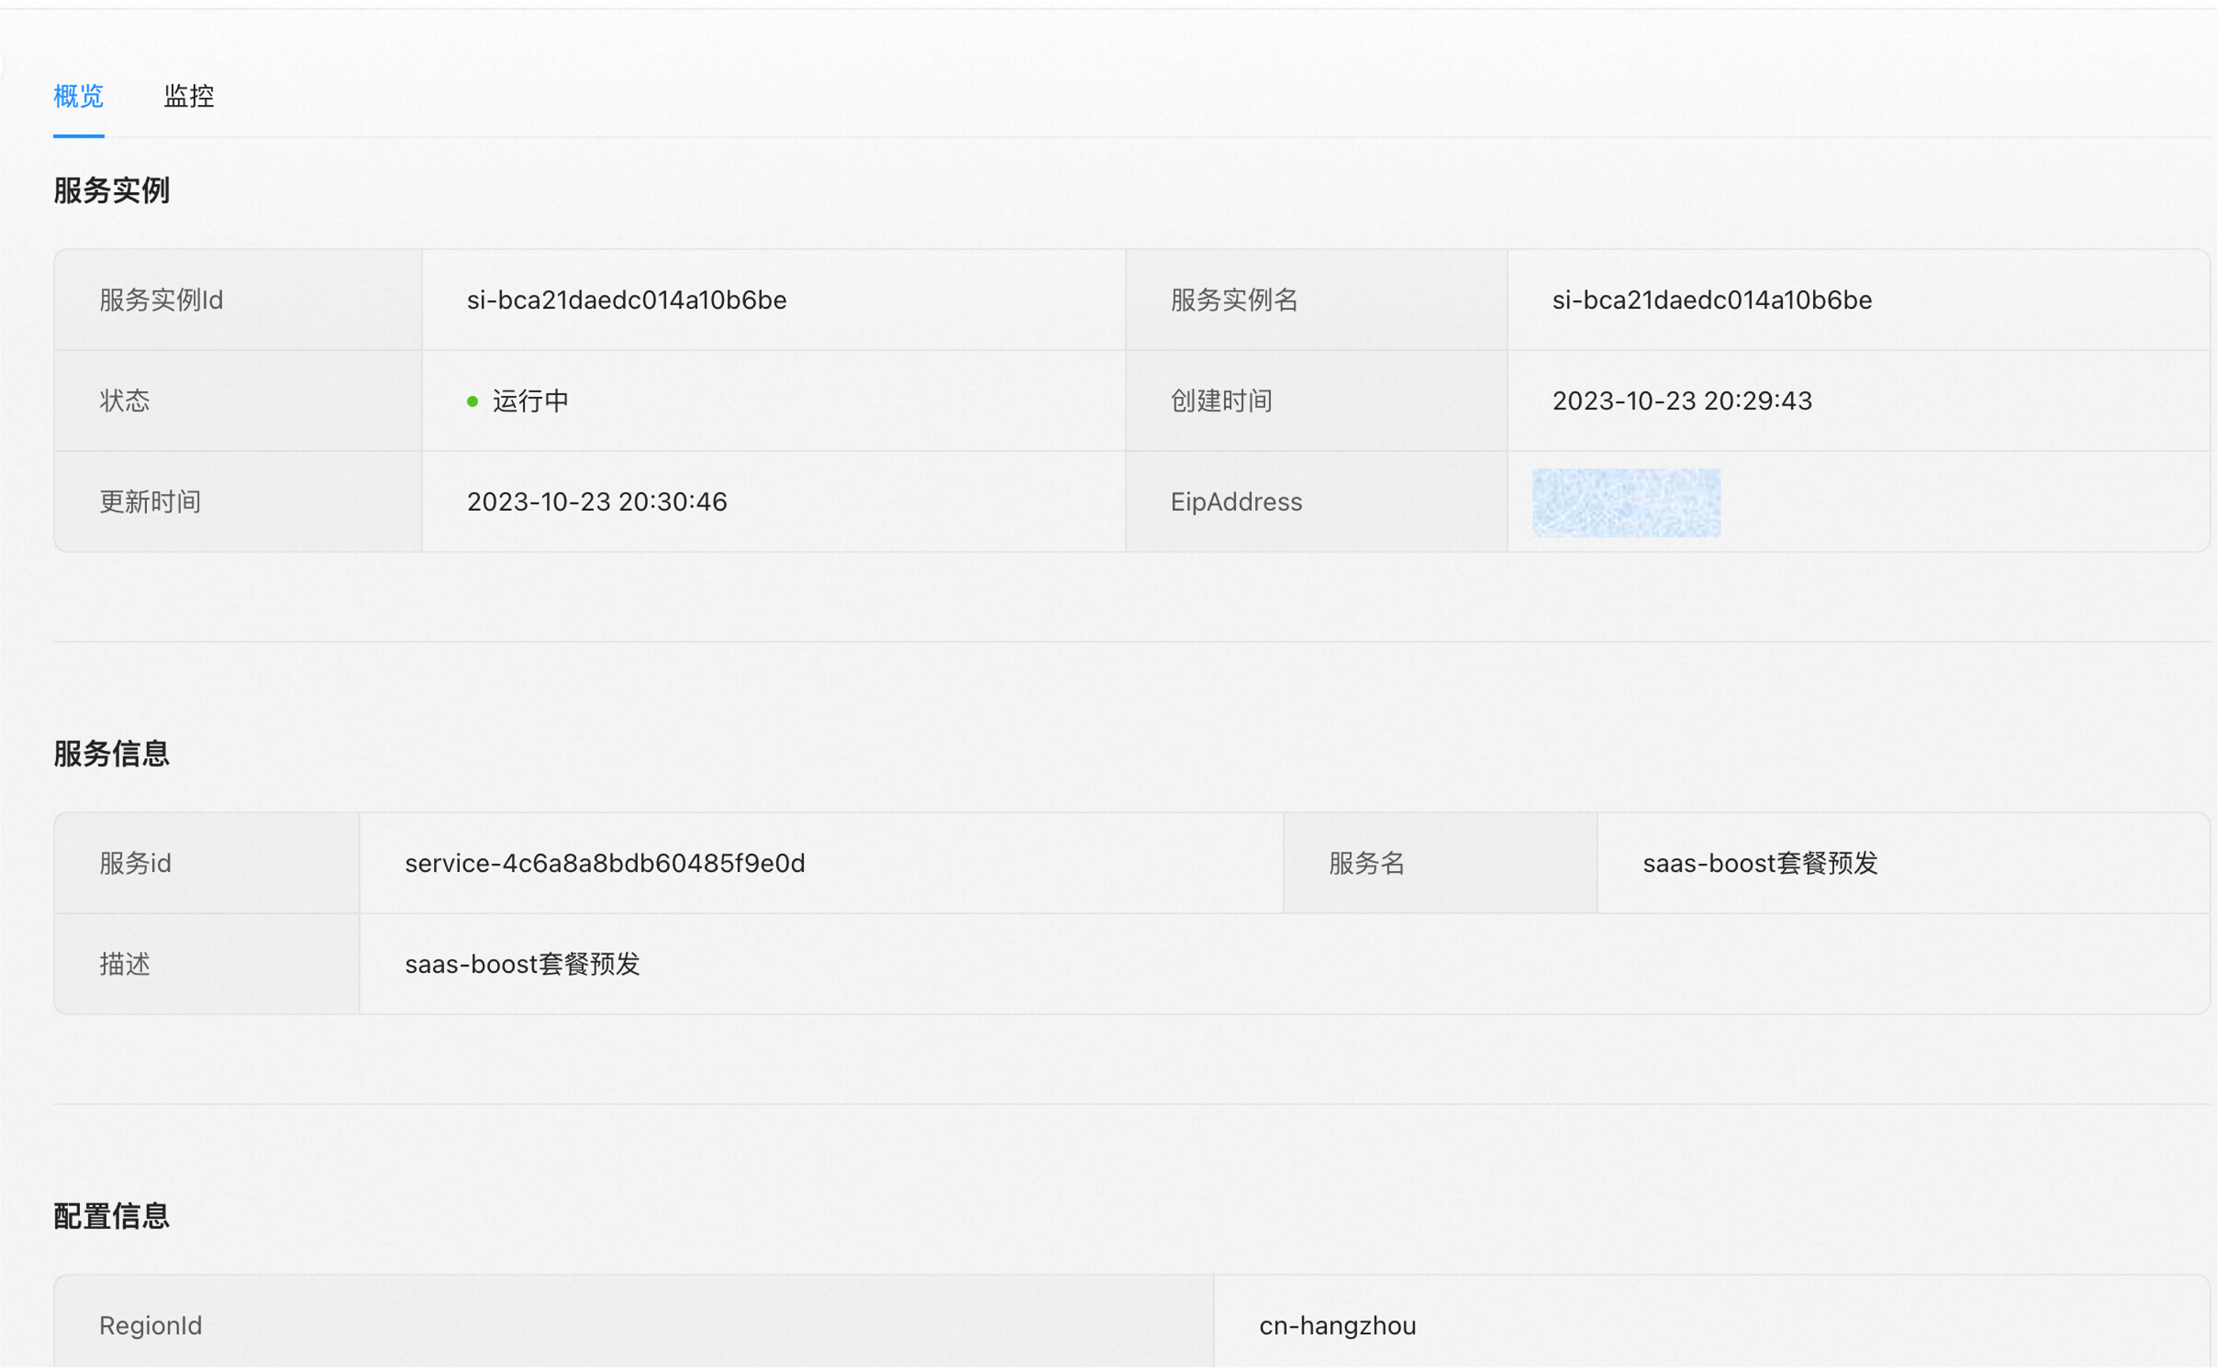Click the 服务实例Id value si-bca21daedc014a10b6be
Image resolution: width=2220 pixels, height=1369 pixels.
[x=626, y=300]
